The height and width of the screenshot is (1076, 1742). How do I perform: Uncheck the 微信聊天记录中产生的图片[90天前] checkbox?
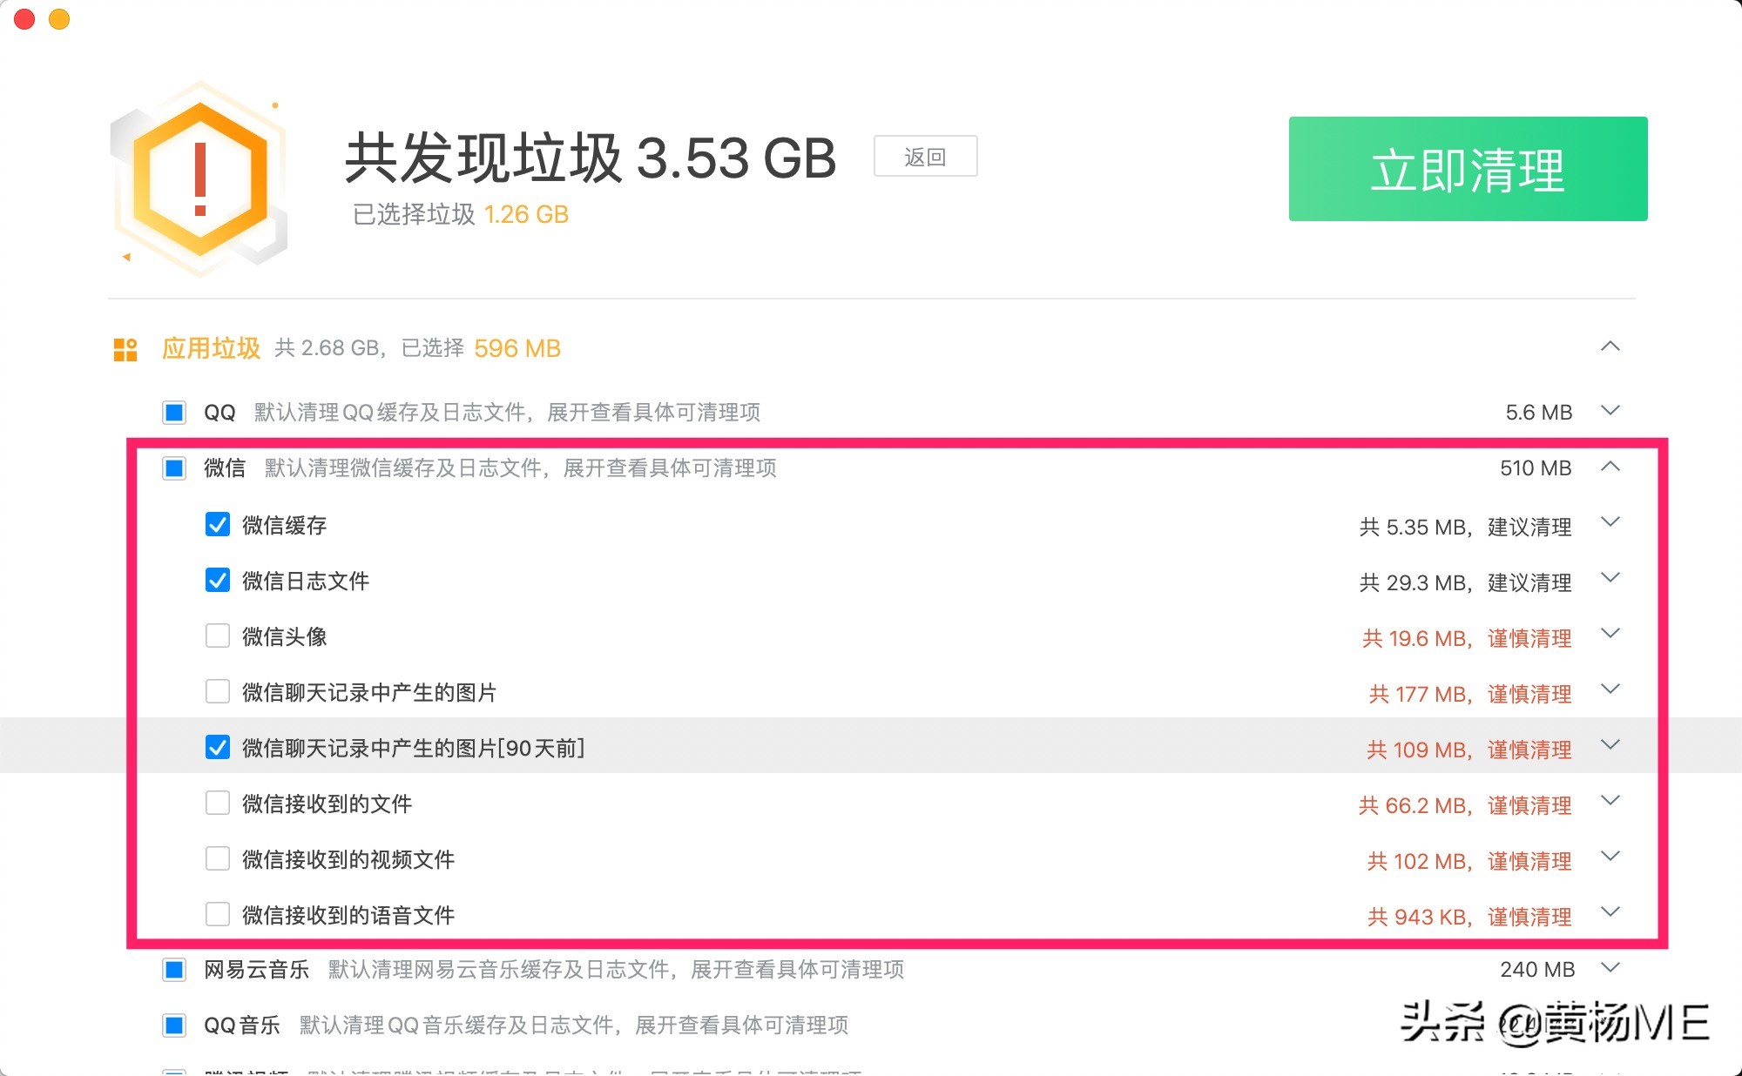pyautogui.click(x=218, y=748)
